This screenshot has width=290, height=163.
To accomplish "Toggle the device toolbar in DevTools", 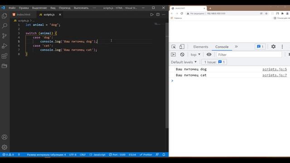I will coord(182,47).
